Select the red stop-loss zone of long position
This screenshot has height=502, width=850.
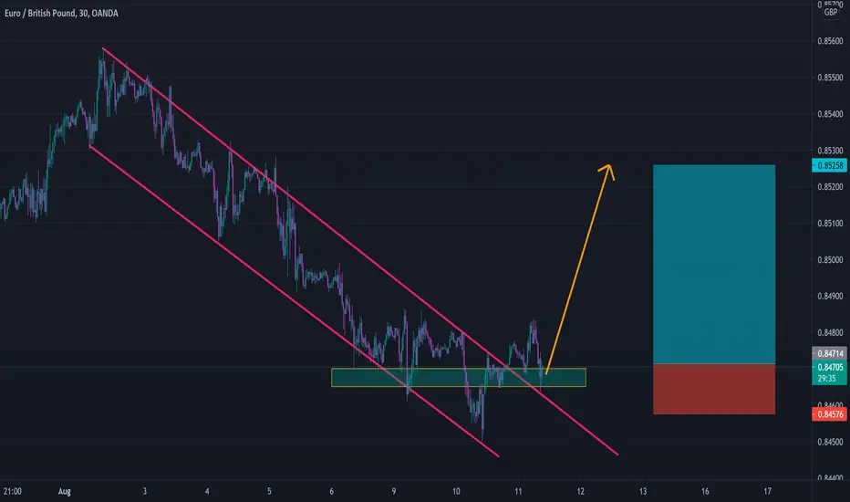click(x=714, y=389)
